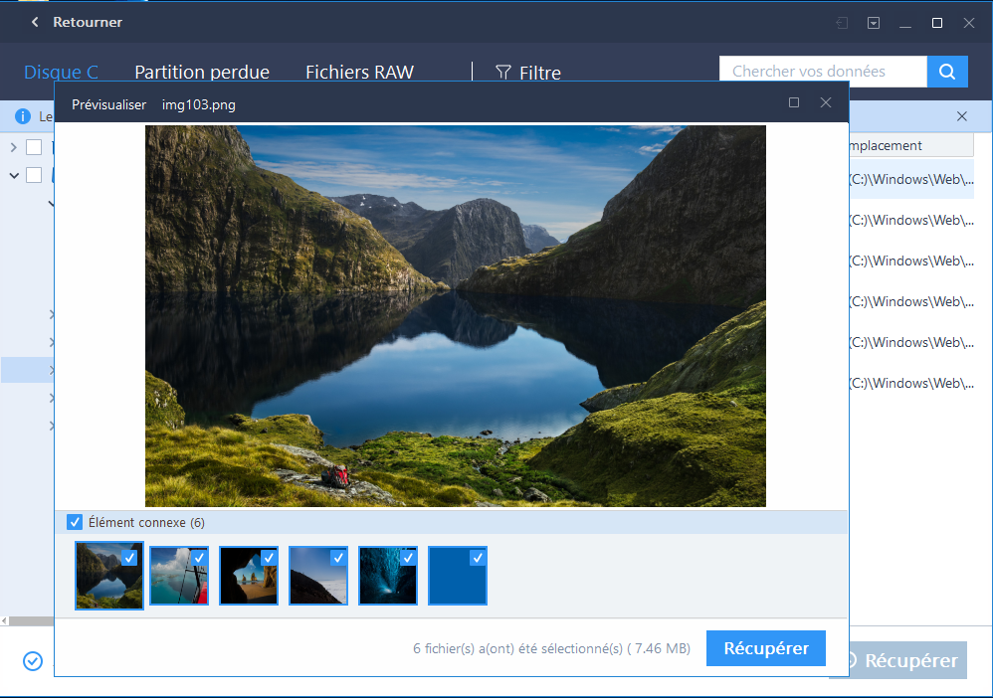Click the Récupérer button in preview dialog
993x698 pixels.
pos(766,648)
